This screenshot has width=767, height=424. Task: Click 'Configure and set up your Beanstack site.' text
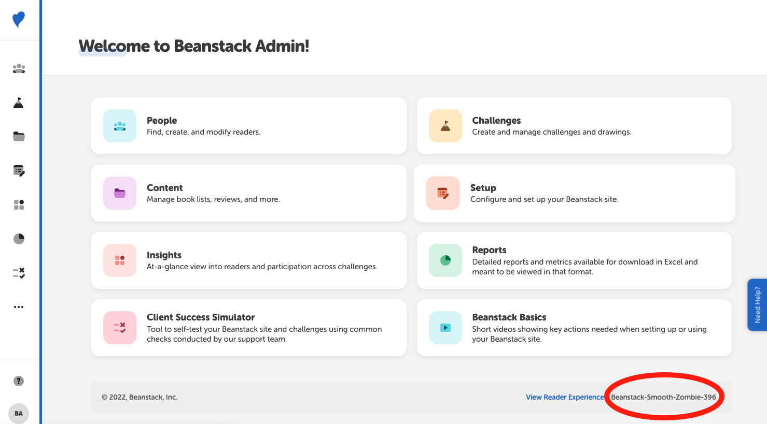545,199
